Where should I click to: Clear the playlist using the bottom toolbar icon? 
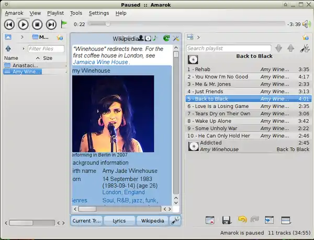tap(210, 221)
